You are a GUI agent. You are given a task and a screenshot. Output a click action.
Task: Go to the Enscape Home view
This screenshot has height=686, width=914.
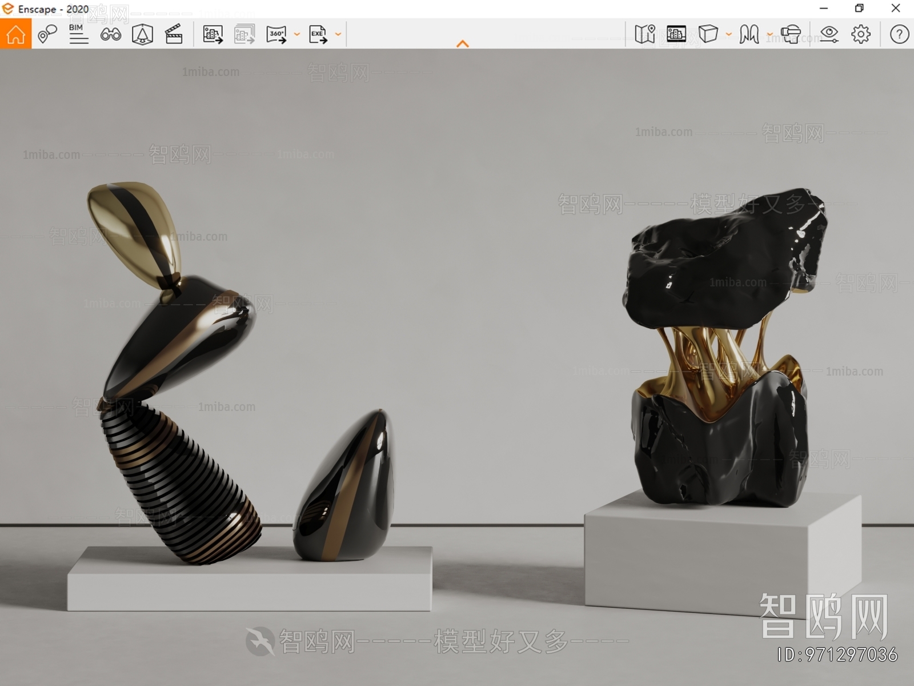coord(15,34)
